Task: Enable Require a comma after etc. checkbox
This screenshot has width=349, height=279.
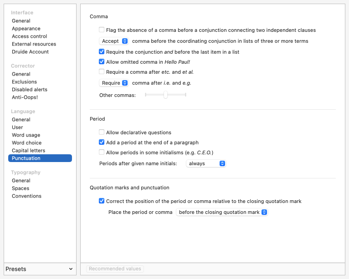Action: 102,71
